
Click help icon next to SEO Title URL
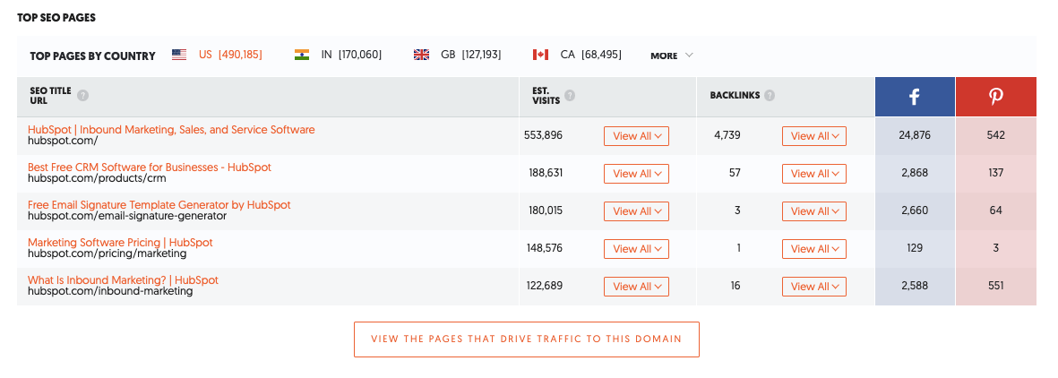coord(82,96)
